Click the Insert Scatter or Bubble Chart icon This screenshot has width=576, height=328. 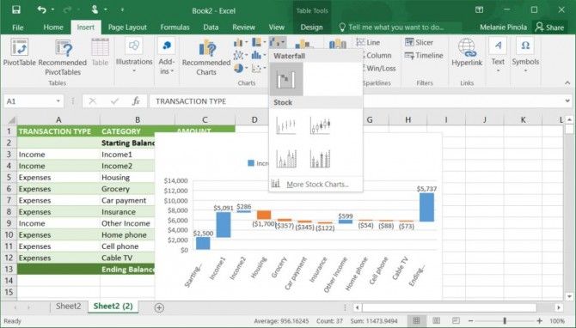pyautogui.click(x=257, y=68)
